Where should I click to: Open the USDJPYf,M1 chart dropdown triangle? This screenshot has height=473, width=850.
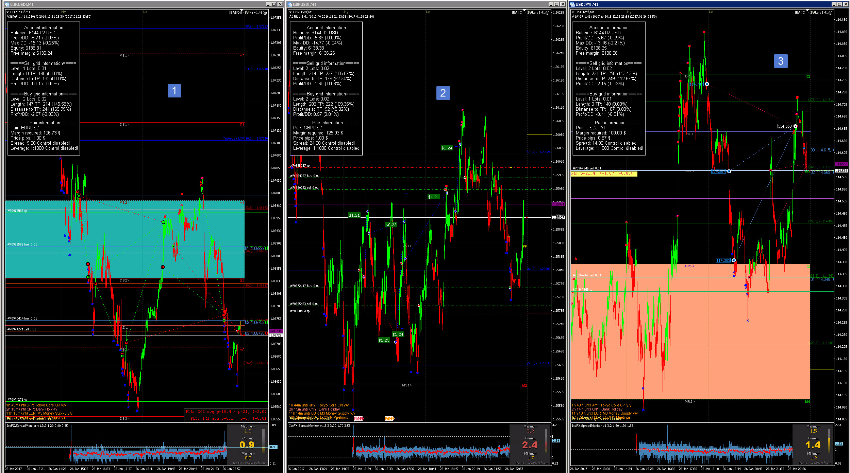tap(573, 12)
